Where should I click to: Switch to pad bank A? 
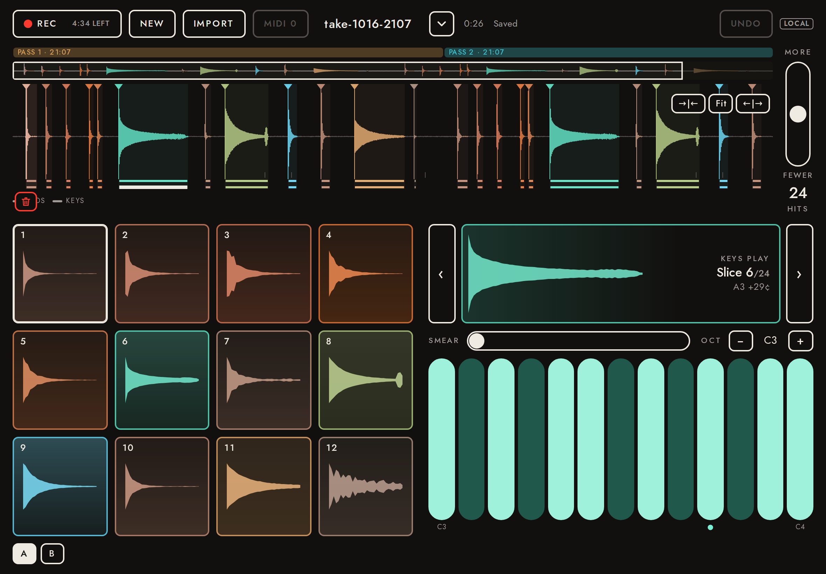pos(24,553)
